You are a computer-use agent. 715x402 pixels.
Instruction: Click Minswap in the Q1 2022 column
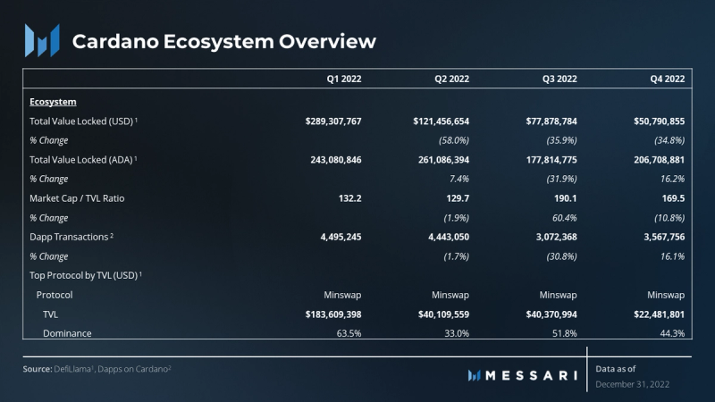pos(342,295)
